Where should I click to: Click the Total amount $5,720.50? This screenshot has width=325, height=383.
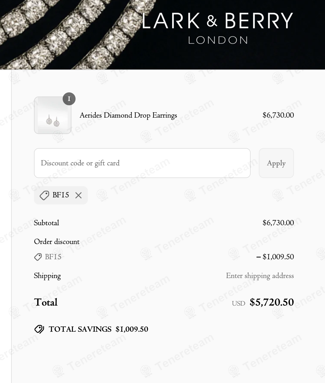[x=272, y=302]
